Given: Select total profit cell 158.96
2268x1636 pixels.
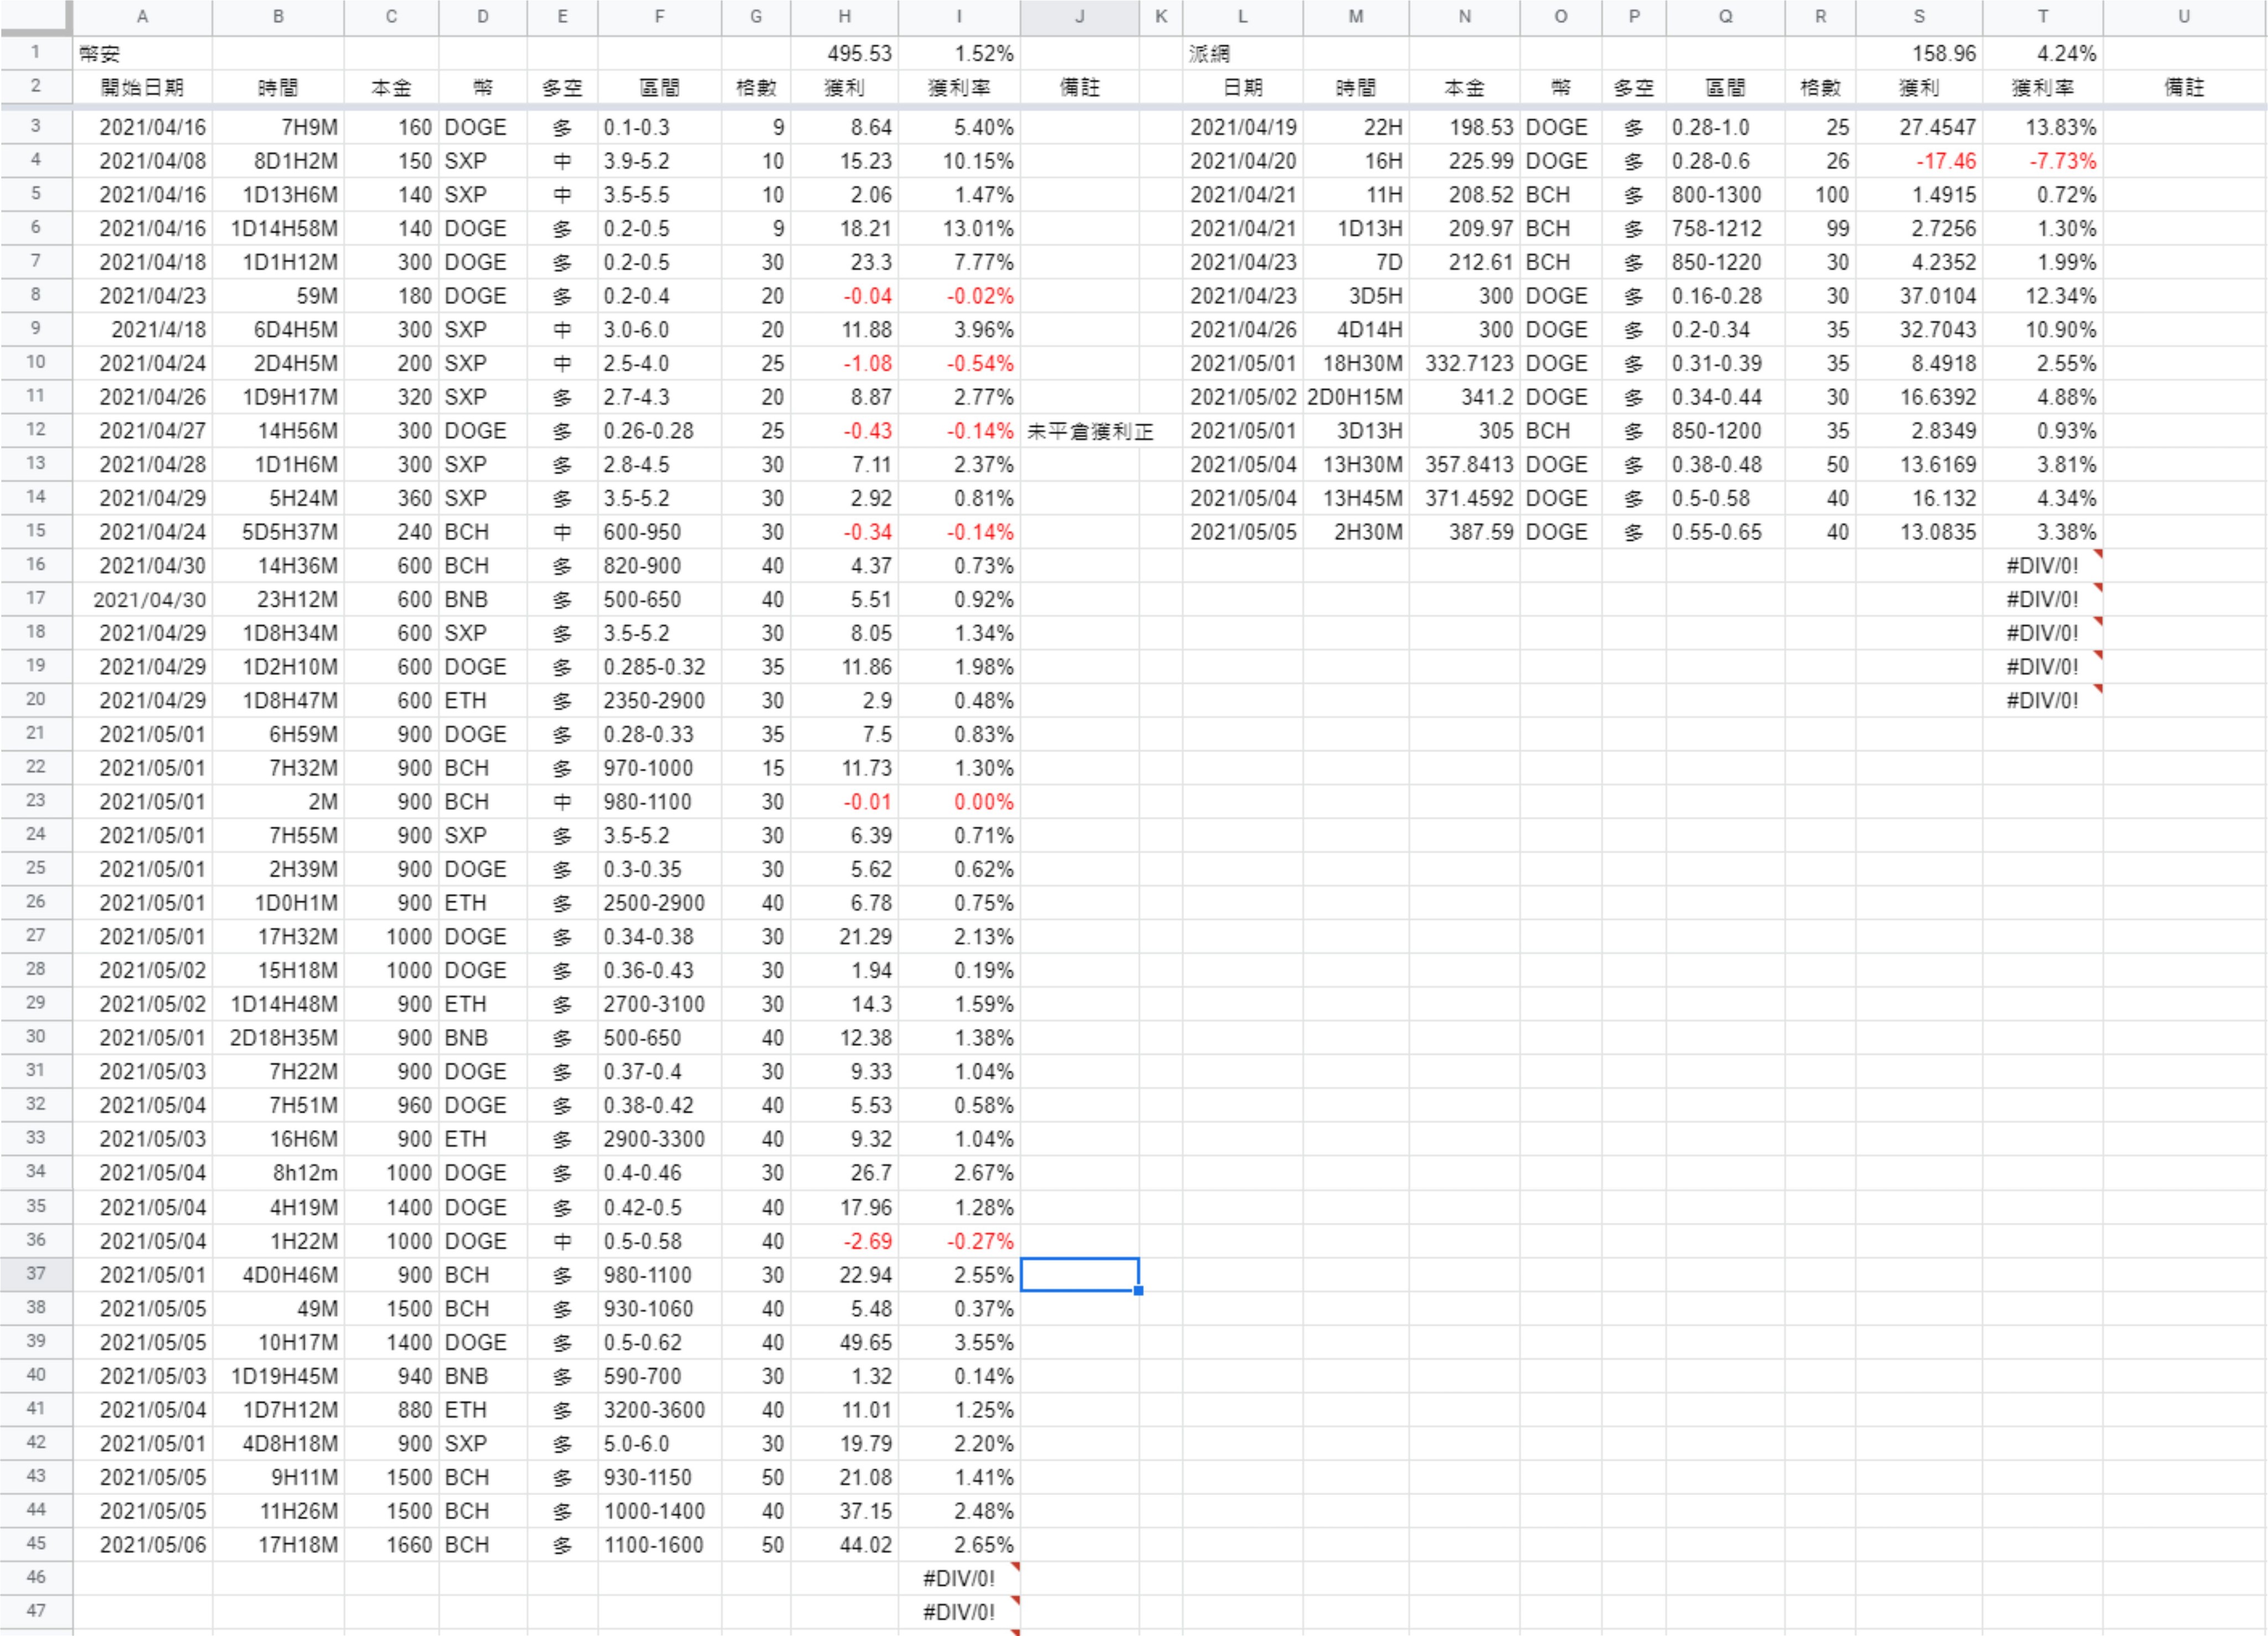Looking at the screenshot, I should [x=1919, y=54].
